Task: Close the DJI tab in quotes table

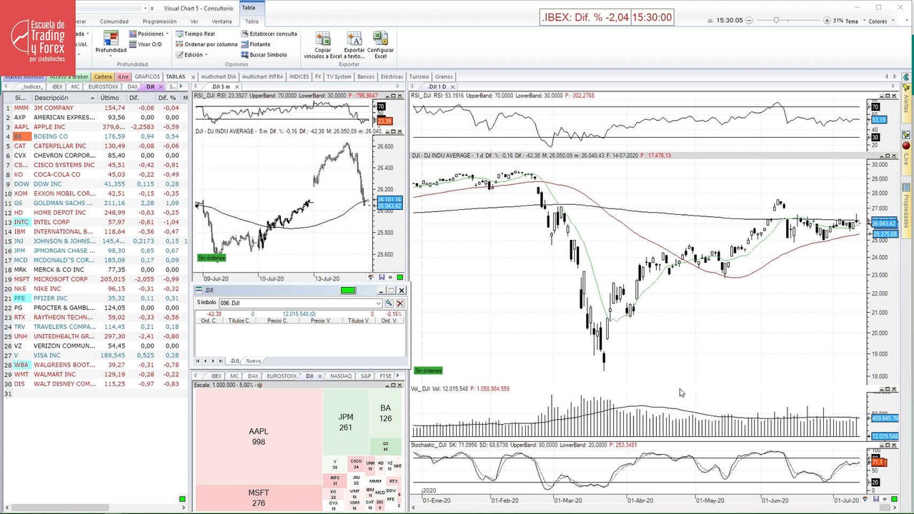Action: click(x=161, y=86)
